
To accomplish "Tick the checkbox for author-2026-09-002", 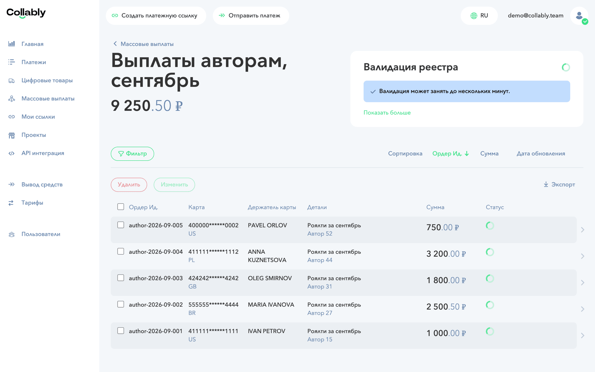I will pos(121,304).
